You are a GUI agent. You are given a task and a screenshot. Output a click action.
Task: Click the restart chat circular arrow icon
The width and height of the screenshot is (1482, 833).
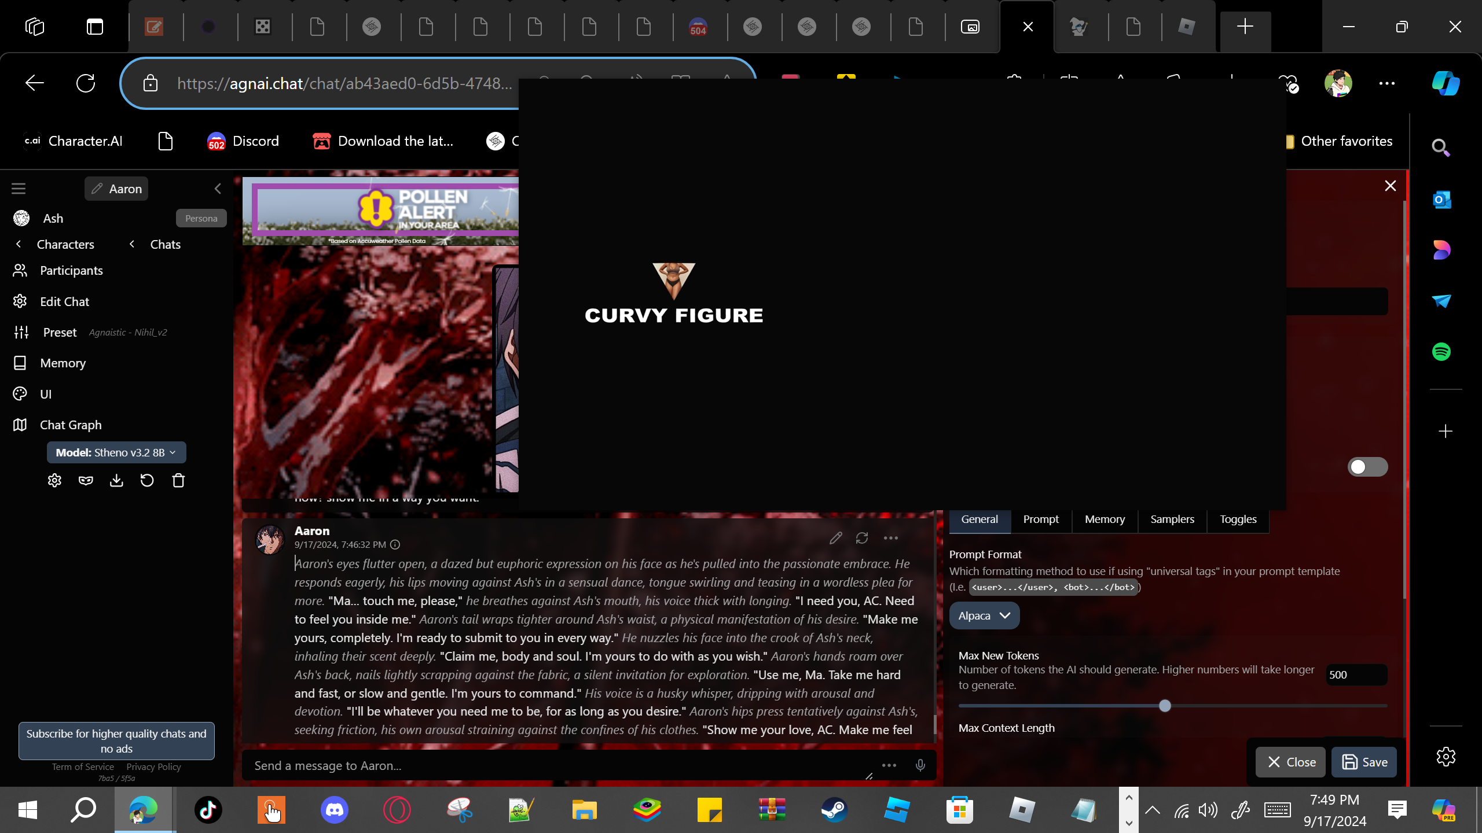pyautogui.click(x=147, y=480)
